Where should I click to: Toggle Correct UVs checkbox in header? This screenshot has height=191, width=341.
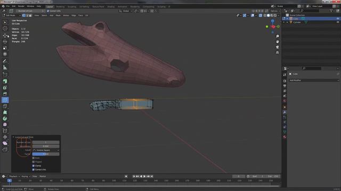48,11
